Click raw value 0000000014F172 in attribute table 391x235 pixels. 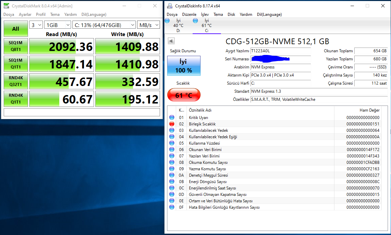tap(363, 150)
